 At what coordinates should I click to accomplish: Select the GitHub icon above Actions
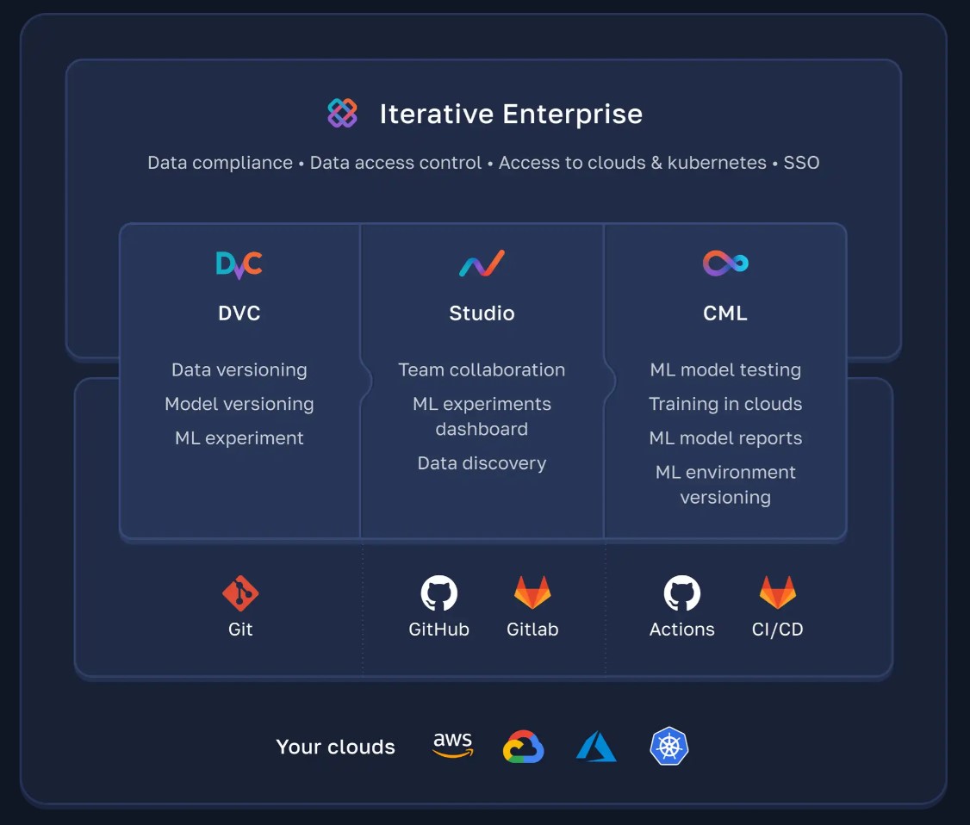click(681, 593)
